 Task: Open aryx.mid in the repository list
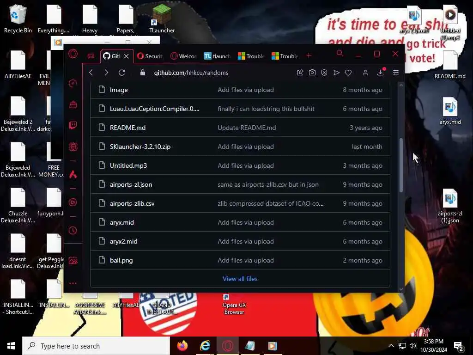pos(122,222)
